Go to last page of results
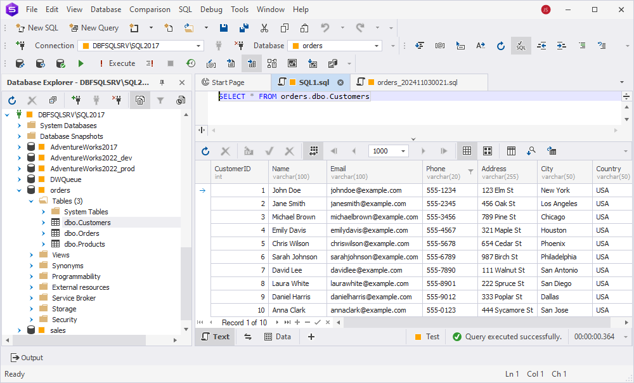Screen dimensions: 634x383 [444, 152]
